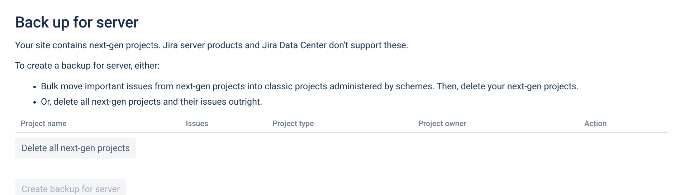Select the Bulk move important issues bullet text
The image size is (679, 195).
[309, 86]
